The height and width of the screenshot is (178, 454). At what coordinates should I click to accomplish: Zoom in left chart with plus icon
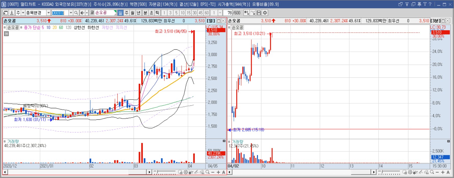coord(218,172)
